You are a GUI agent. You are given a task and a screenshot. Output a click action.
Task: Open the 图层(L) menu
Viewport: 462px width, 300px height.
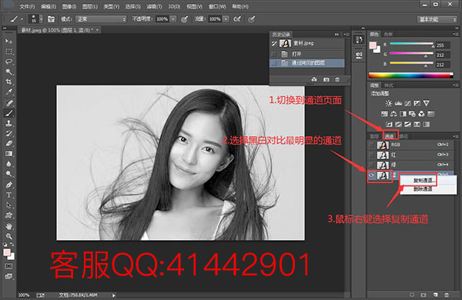pyautogui.click(x=90, y=6)
